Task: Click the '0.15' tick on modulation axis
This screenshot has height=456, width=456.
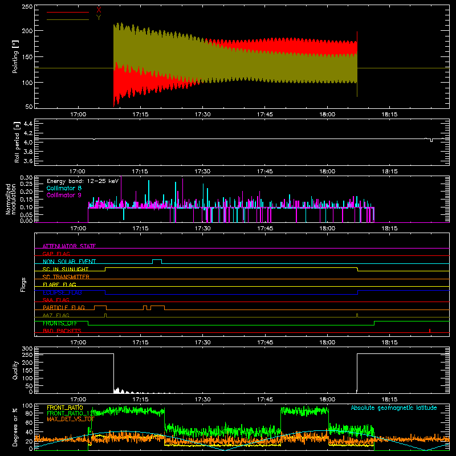Action: [x=26, y=199]
